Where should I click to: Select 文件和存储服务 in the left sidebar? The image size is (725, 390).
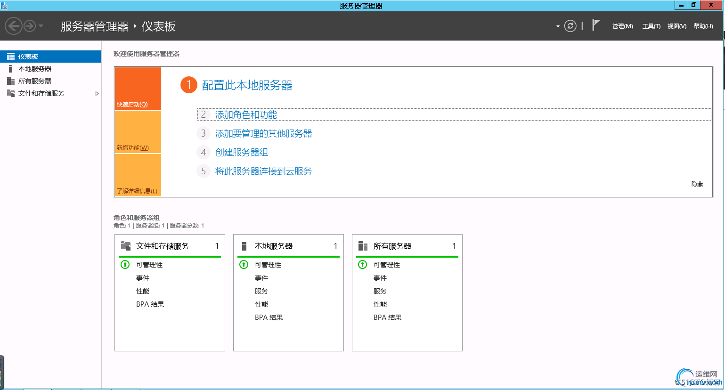[x=50, y=93]
